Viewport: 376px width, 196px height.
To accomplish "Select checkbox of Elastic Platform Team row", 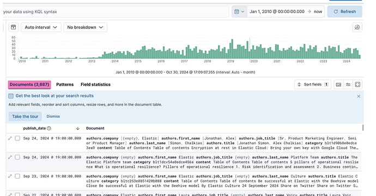I will (x=17, y=157).
